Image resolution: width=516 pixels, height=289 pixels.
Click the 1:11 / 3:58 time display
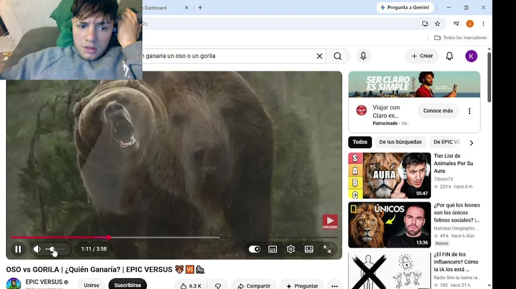pyautogui.click(x=94, y=249)
